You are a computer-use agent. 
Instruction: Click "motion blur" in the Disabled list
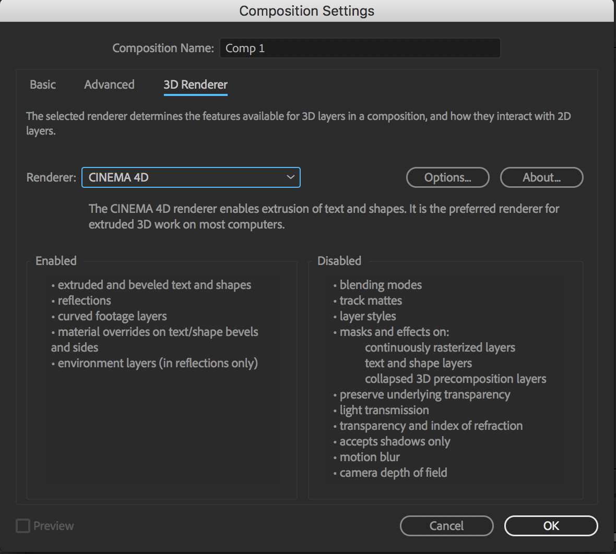point(370,457)
